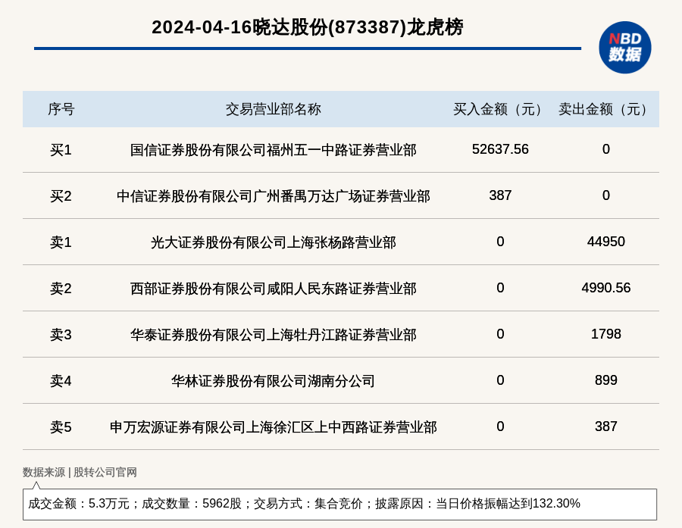Click the sell amount 0 in row 买1
The width and height of the screenshot is (682, 528).
[606, 149]
